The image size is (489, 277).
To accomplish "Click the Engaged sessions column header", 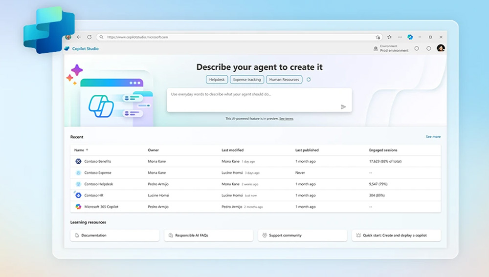I will (x=383, y=150).
